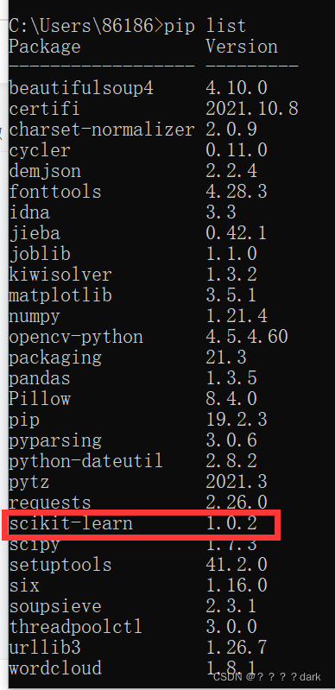Select the pip package row name

click(24, 420)
